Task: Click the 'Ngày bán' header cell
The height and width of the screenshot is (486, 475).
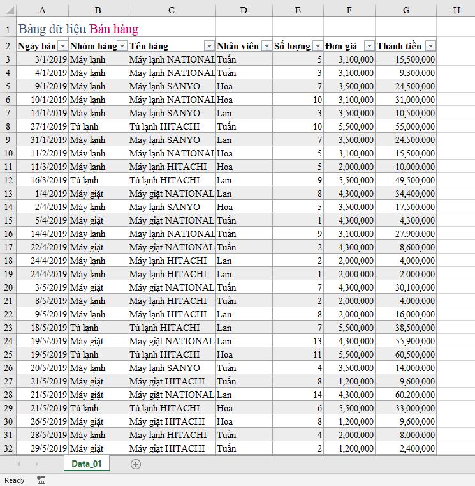Action: (x=42, y=46)
